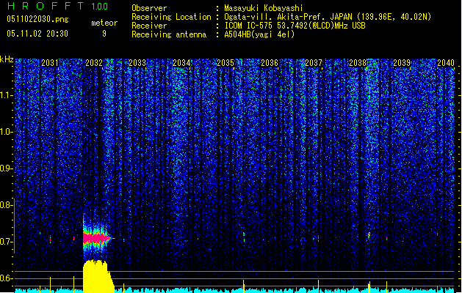This screenshot has width=462, height=293.
Task: Click the 0.9 kHz axis tick label
Action: pos(6,168)
